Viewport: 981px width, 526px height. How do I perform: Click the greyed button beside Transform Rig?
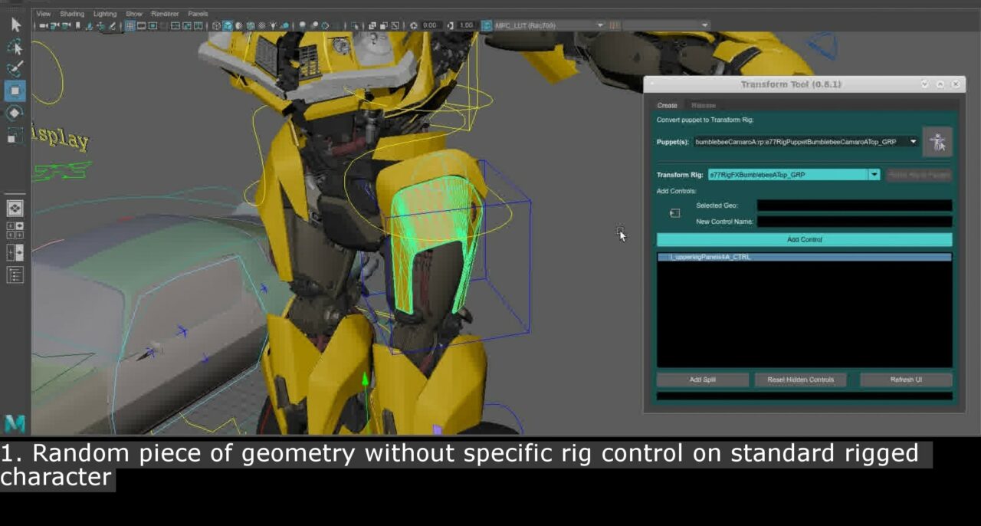[x=919, y=175]
